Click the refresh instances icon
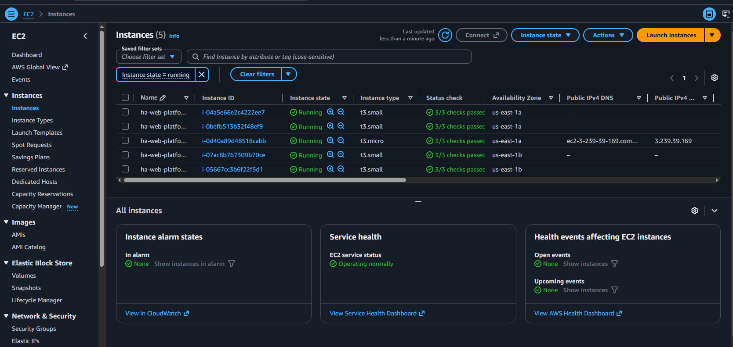733x347 pixels. tap(445, 35)
